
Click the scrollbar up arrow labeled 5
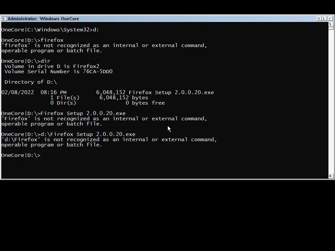(x=330, y=24)
